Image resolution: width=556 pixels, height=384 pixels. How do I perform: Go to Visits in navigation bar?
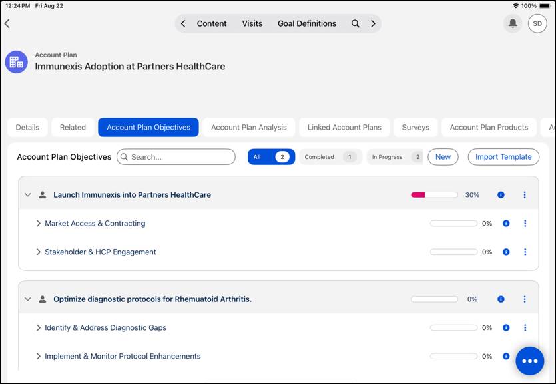[x=252, y=23]
